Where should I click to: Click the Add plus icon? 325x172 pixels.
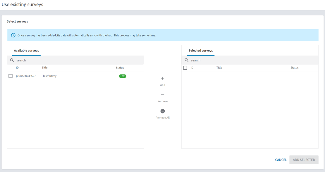(x=162, y=78)
